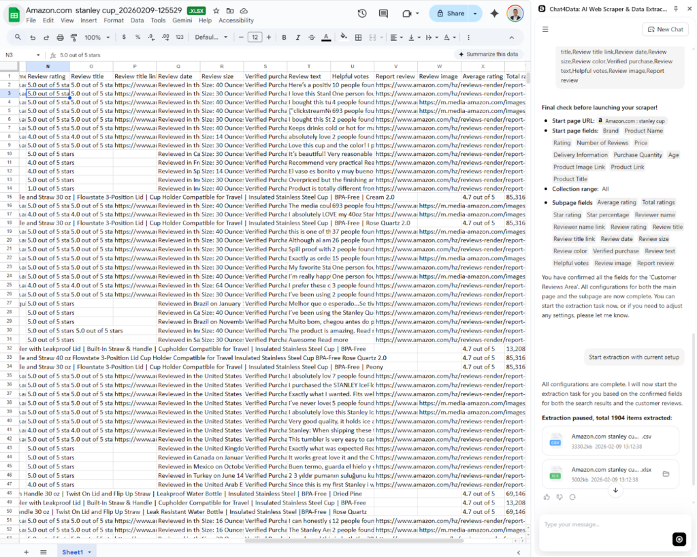Star the spreadsheet as favorite

(x=216, y=12)
